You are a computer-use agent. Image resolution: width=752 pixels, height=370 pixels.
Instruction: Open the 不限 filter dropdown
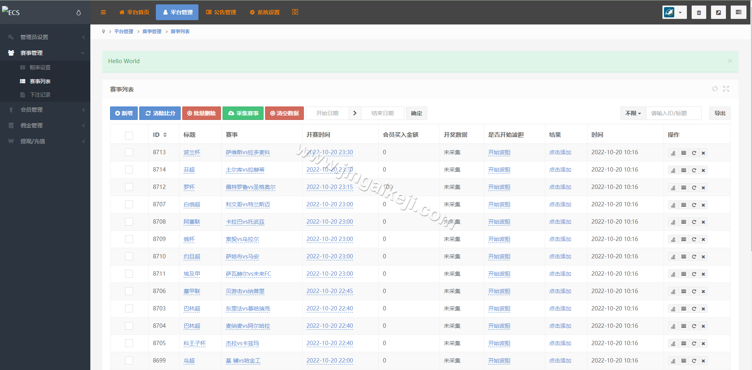pyautogui.click(x=632, y=113)
